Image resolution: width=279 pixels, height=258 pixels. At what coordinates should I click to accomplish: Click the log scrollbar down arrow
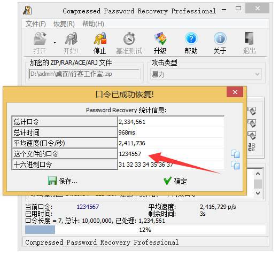pos(258,193)
